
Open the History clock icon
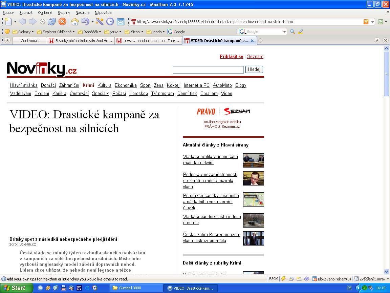(x=110, y=22)
